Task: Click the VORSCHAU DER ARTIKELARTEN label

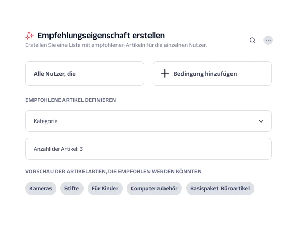Action: 113,171
